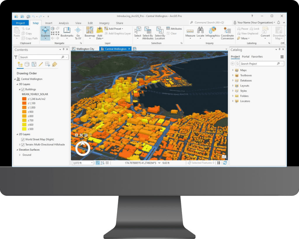Open Favorites tab in Catalog
The width and height of the screenshot is (299, 239).
(x=257, y=57)
